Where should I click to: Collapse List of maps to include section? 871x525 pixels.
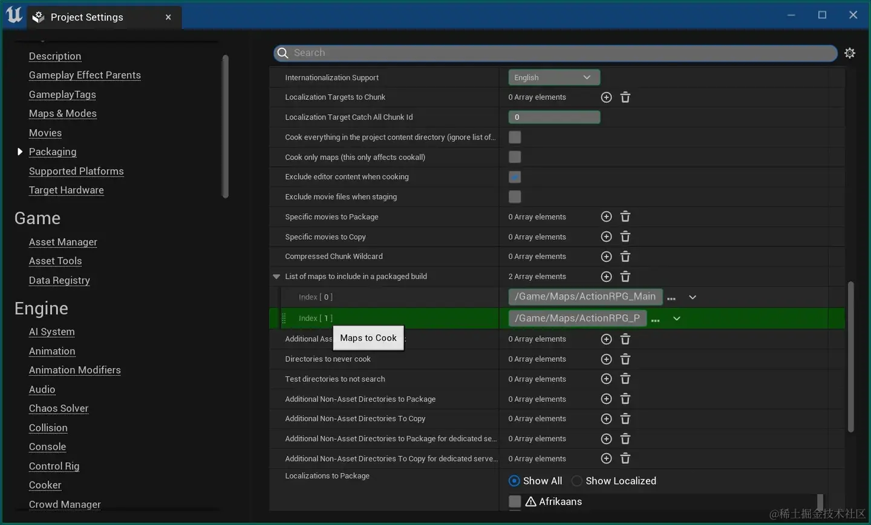point(276,277)
